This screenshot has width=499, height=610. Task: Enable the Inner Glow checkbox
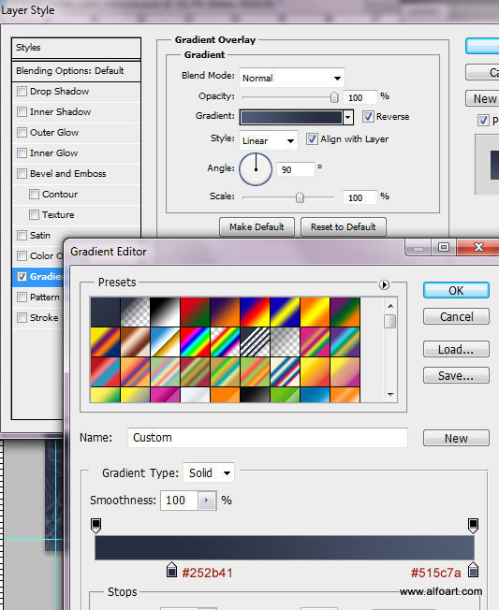22,152
